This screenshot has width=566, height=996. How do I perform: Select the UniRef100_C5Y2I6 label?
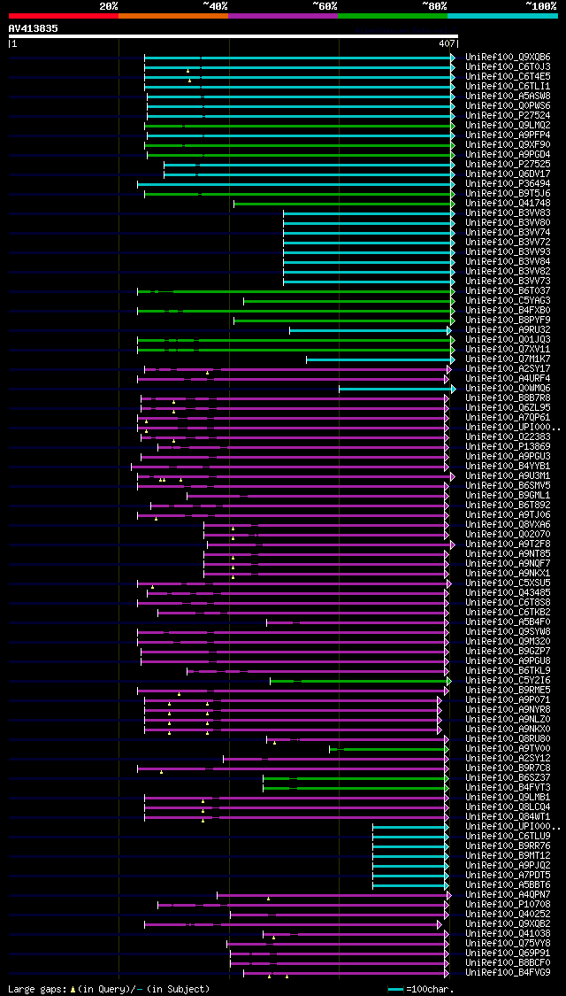[508, 680]
